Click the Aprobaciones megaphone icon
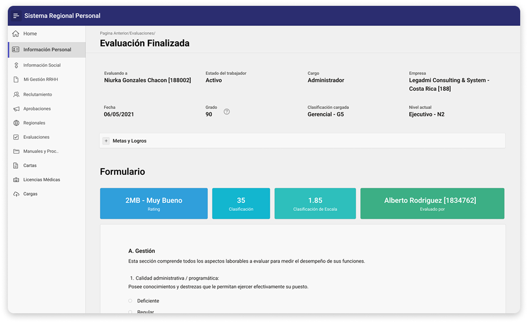 (x=16, y=109)
